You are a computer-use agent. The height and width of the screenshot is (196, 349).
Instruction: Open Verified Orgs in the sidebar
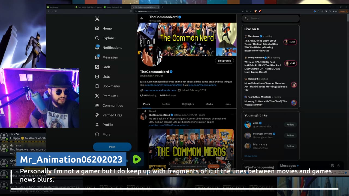point(108,115)
